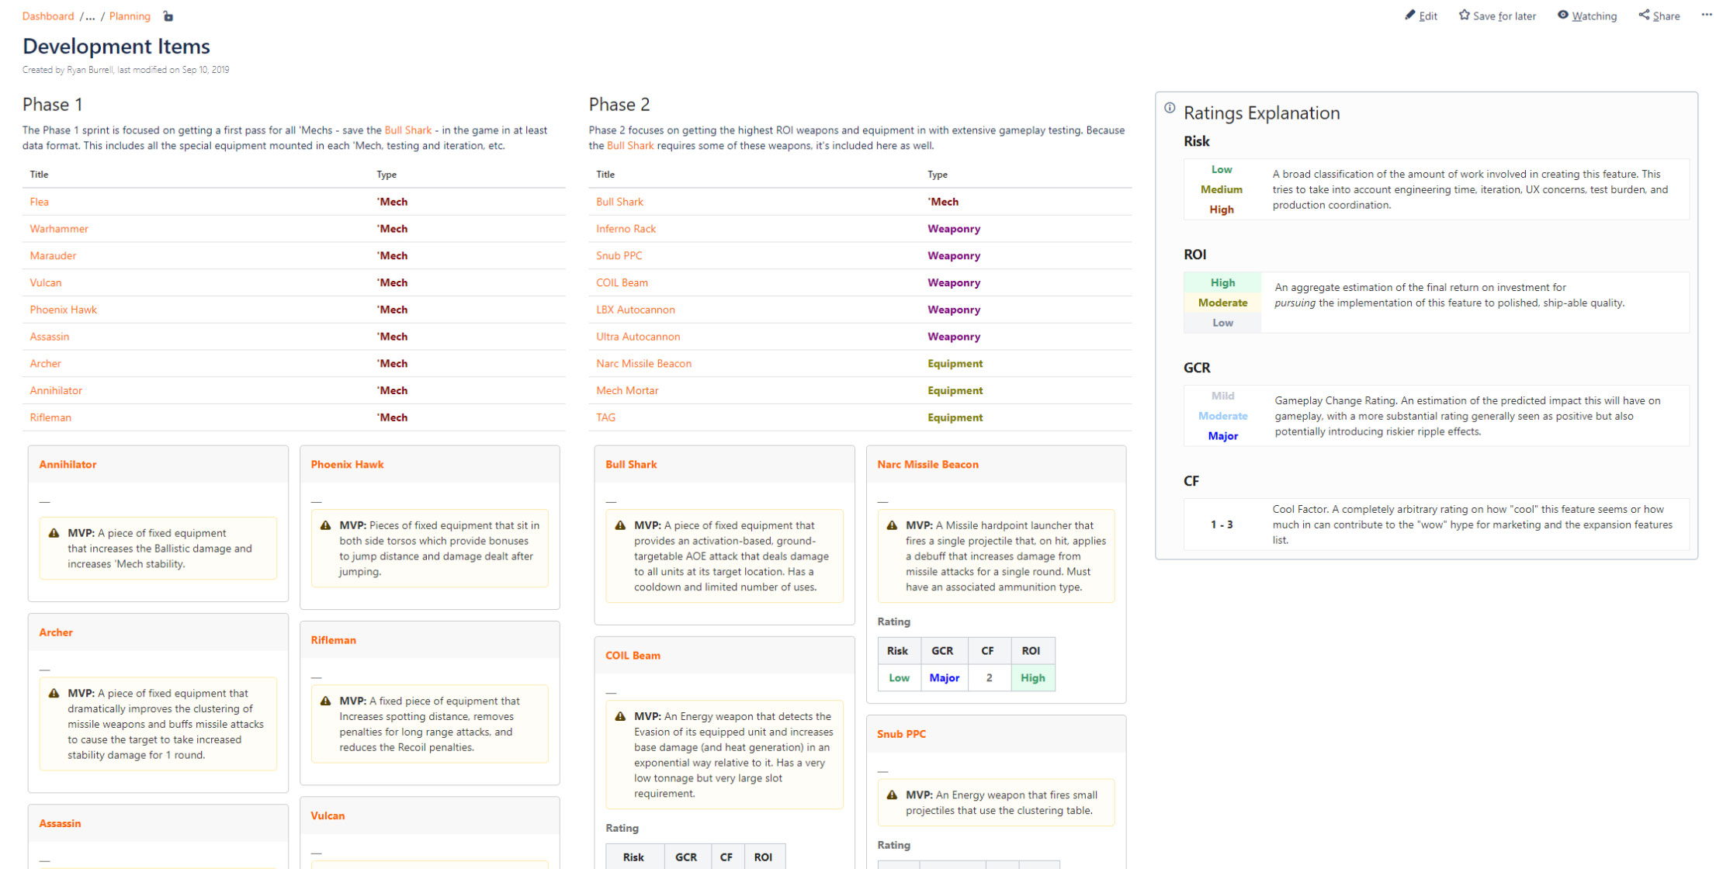Screen dimensions: 1723x869
Task: Click the Edit pencil icon
Action: (1409, 16)
